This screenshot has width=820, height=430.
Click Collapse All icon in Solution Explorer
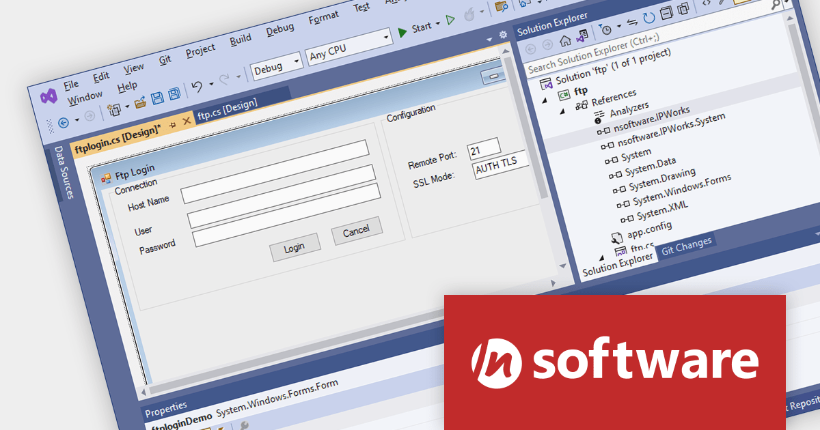pos(666,14)
